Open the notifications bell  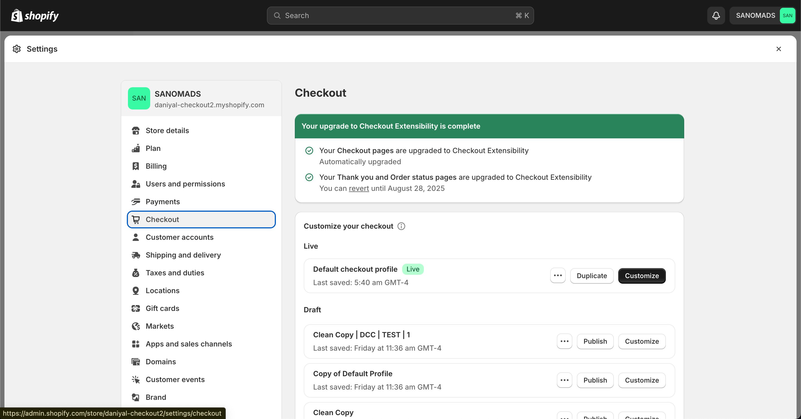coord(716,16)
